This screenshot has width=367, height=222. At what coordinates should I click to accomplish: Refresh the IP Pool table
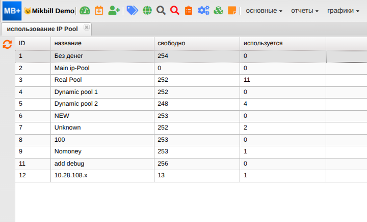tap(7, 44)
